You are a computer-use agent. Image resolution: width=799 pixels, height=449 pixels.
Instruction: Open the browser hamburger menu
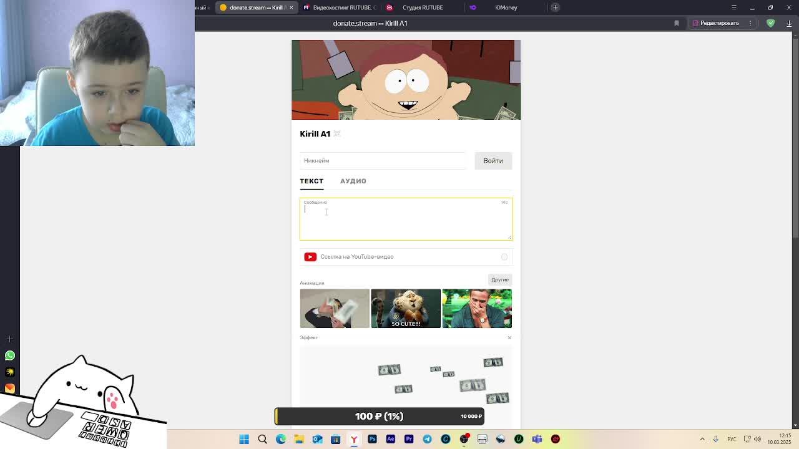[734, 7]
